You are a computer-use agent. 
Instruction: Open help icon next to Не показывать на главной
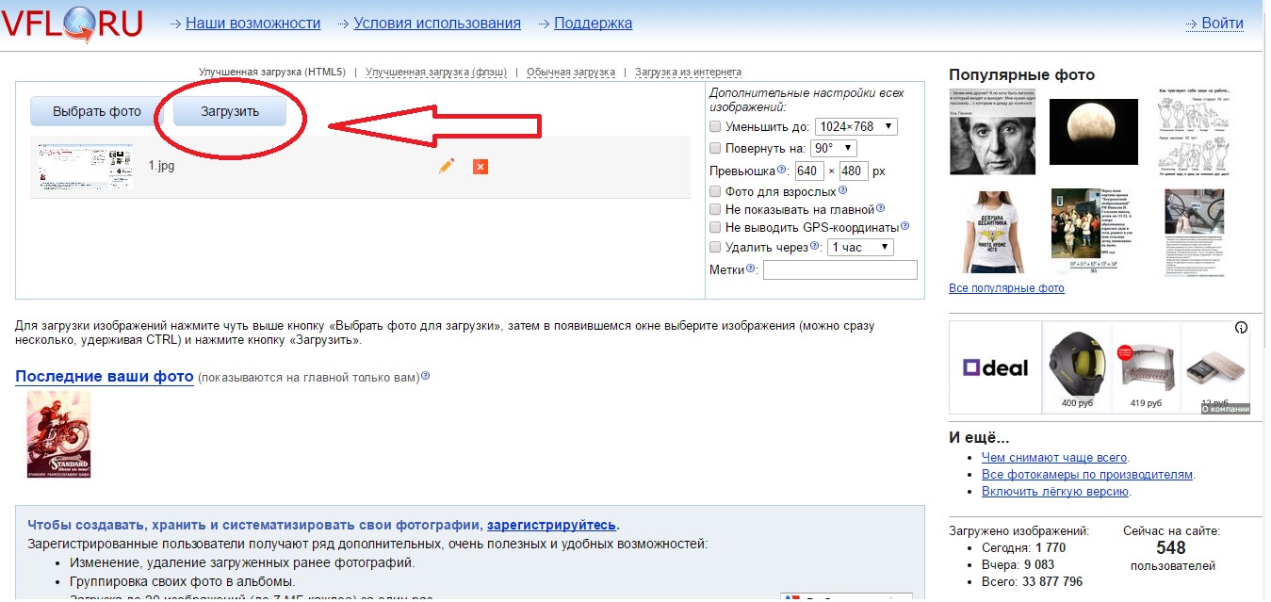coord(881,208)
